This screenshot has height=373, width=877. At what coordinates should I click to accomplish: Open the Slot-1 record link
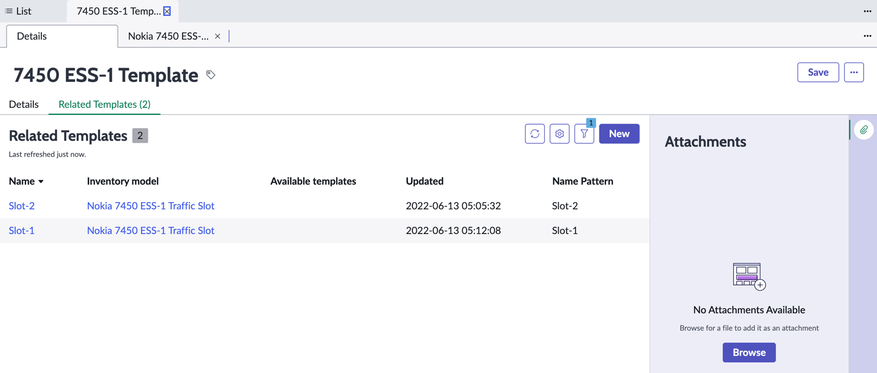tap(22, 230)
